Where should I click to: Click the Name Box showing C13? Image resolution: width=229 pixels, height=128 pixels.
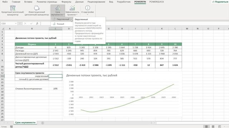(8, 23)
